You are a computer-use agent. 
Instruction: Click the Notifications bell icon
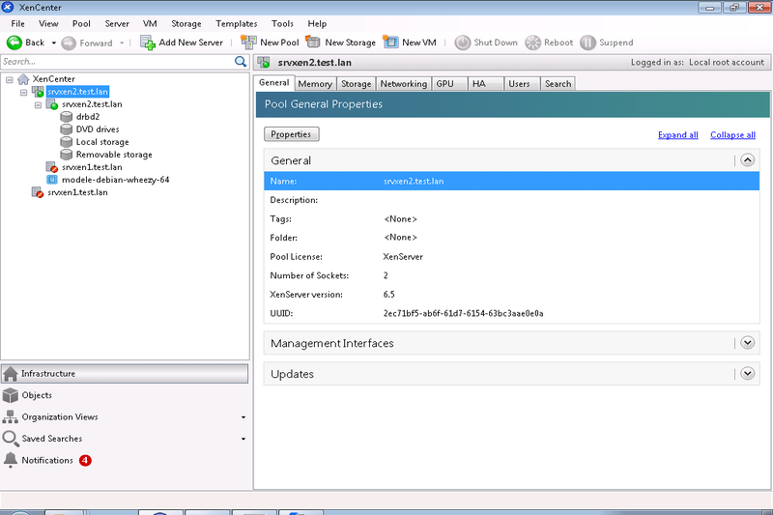point(11,460)
